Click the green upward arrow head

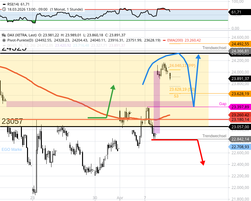(x=113, y=87)
